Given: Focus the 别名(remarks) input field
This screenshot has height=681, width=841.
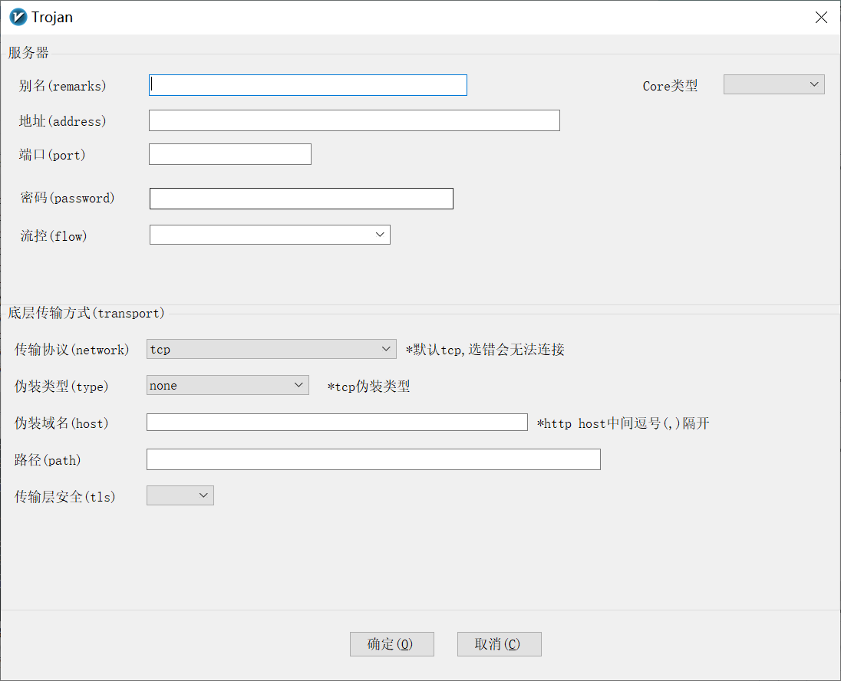Looking at the screenshot, I should pyautogui.click(x=308, y=85).
